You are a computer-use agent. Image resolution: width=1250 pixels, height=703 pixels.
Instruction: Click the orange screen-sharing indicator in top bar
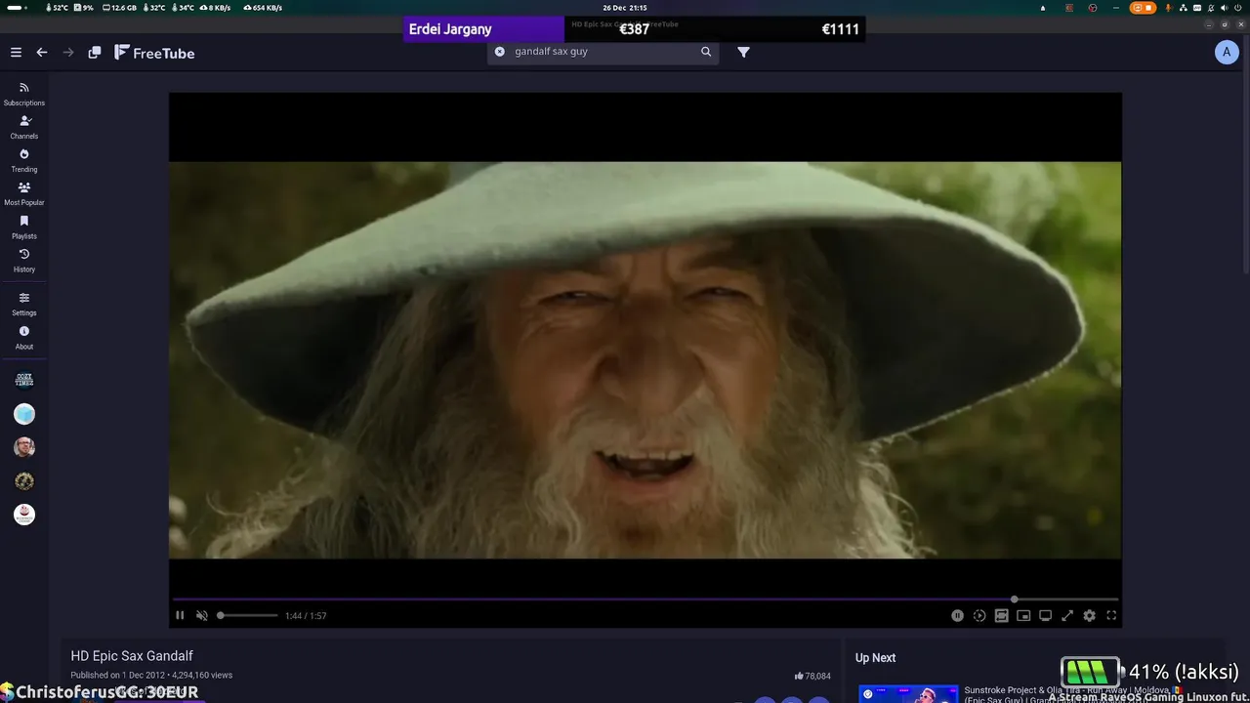1143,8
